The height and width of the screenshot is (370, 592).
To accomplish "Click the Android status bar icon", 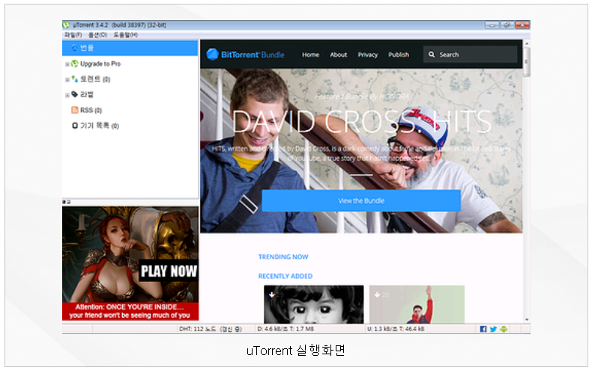I will 504,329.
